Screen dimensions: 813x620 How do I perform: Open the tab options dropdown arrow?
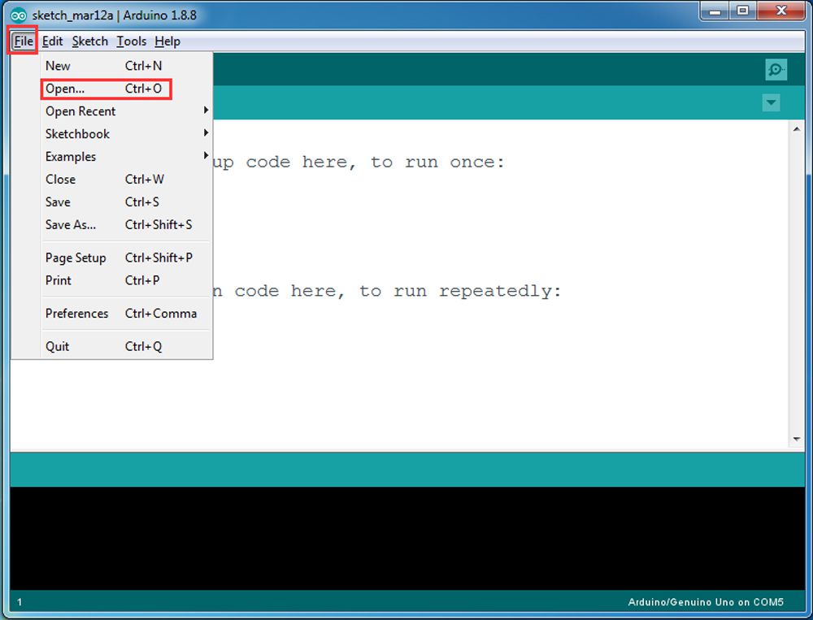tap(771, 102)
